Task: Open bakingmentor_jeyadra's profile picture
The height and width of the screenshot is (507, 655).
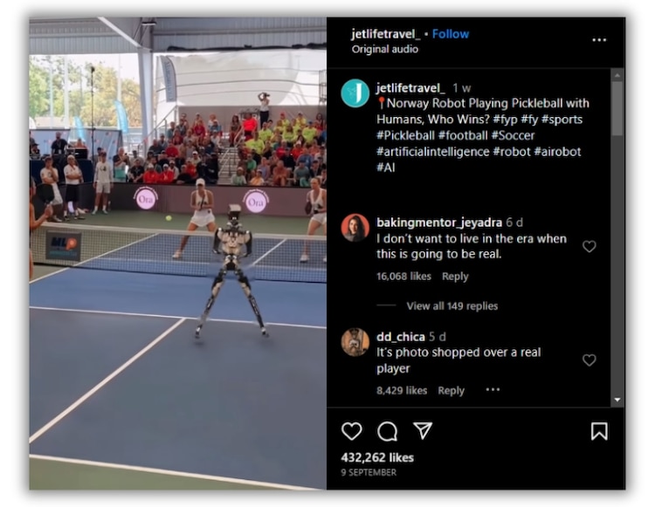Action: coord(355,228)
